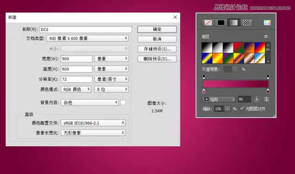Select the right dark magenta color stop
Viewport: 295px width, 174px height.
click(x=268, y=91)
